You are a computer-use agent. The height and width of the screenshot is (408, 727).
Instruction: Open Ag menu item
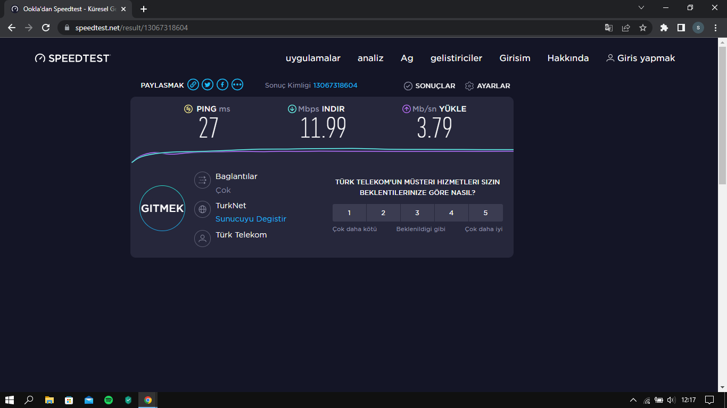pyautogui.click(x=407, y=58)
